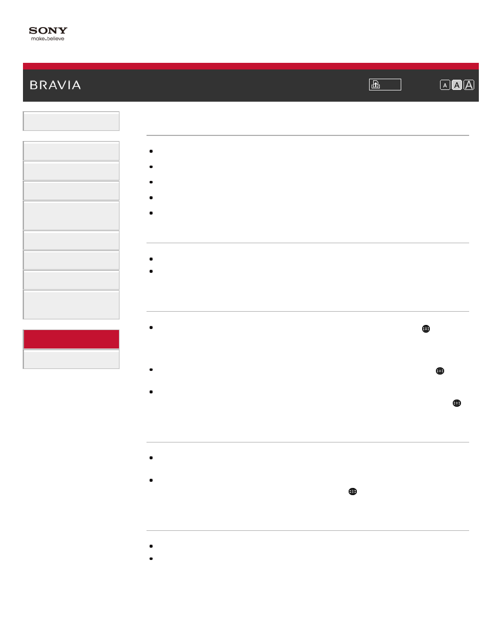487x631 pixels.
Task: Open the topmost sidebar menu button
Action: coord(71,121)
